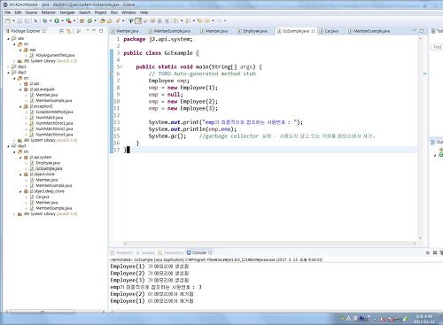This screenshot has height=325, width=443.
Task: Click the New Java Package toolbar icon
Action: pyautogui.click(x=82, y=21)
